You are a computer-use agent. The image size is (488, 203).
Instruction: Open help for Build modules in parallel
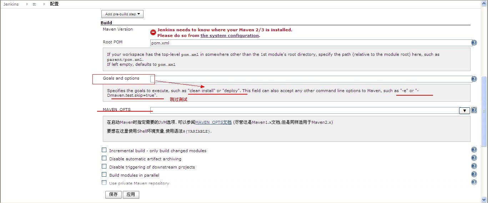coord(474,175)
